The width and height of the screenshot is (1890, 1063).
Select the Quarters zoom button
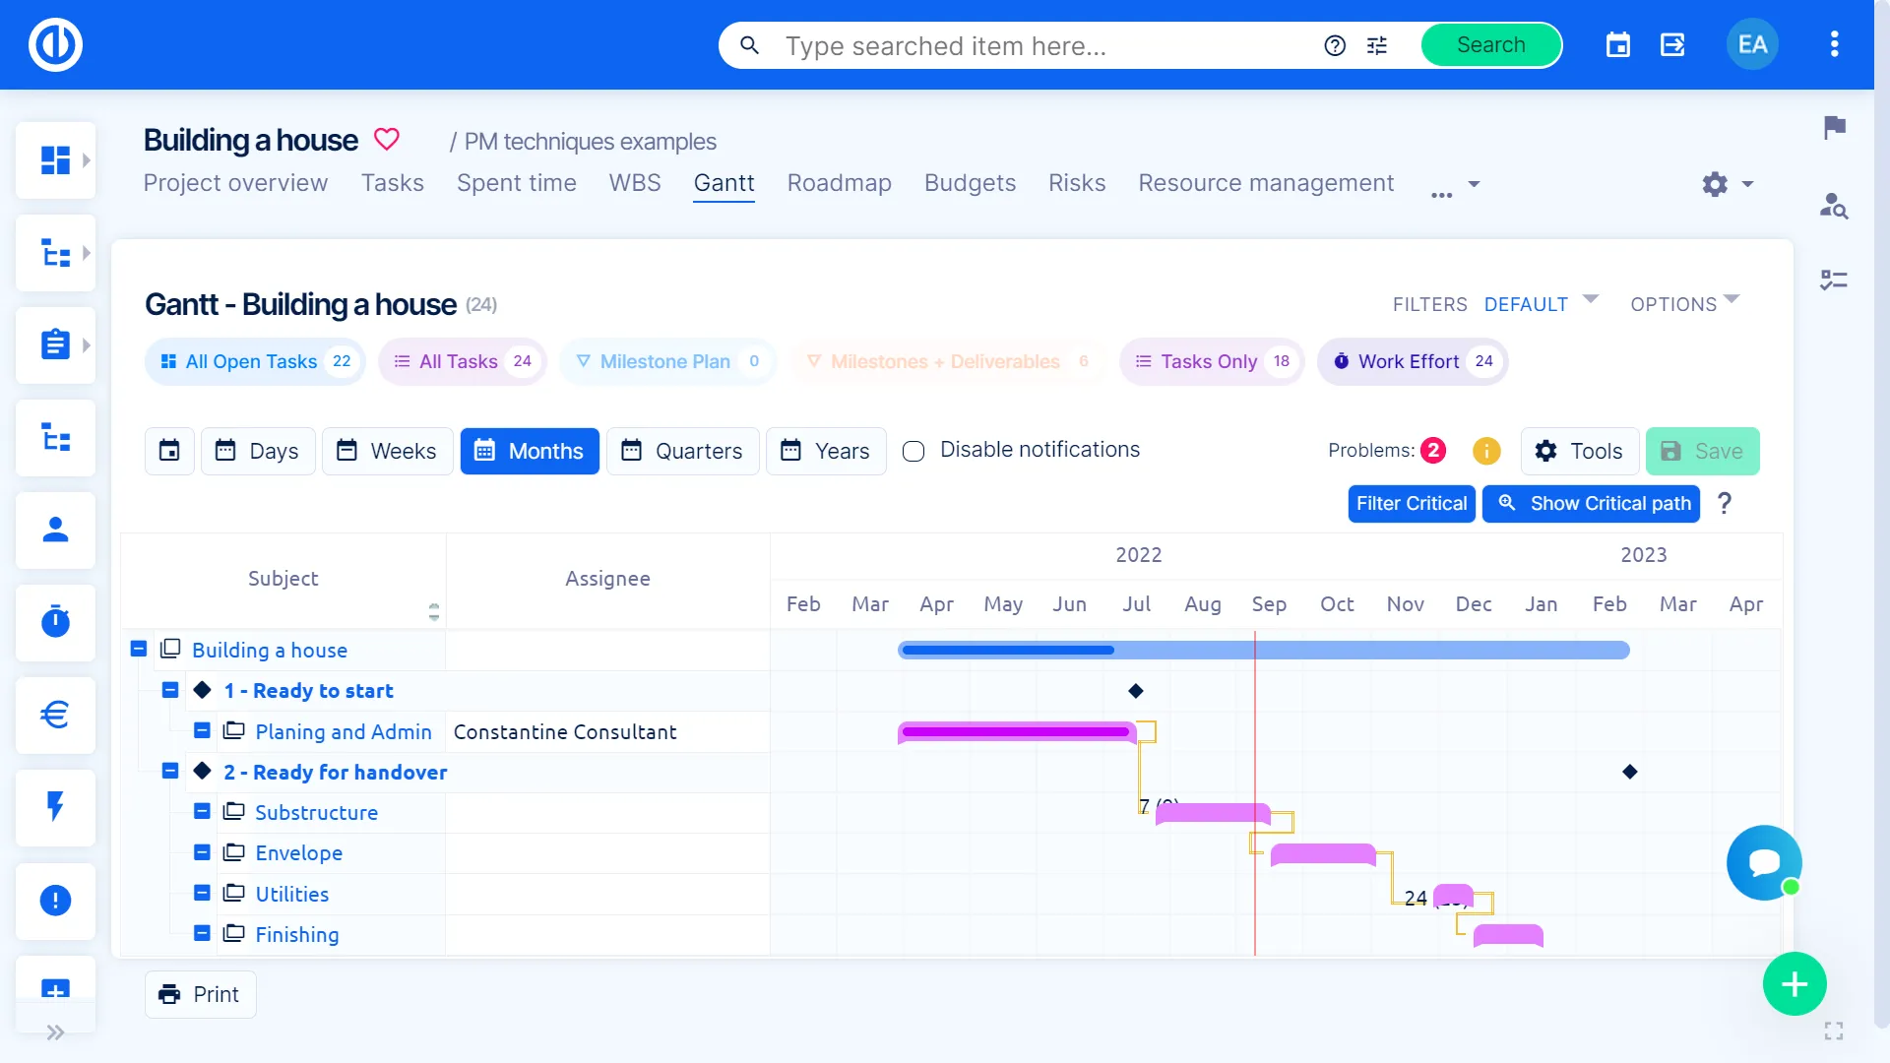click(682, 451)
